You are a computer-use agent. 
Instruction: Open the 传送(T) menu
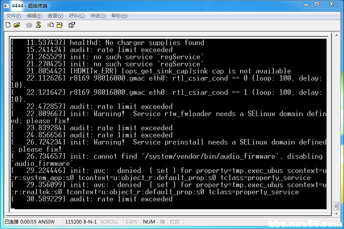(x=98, y=16)
